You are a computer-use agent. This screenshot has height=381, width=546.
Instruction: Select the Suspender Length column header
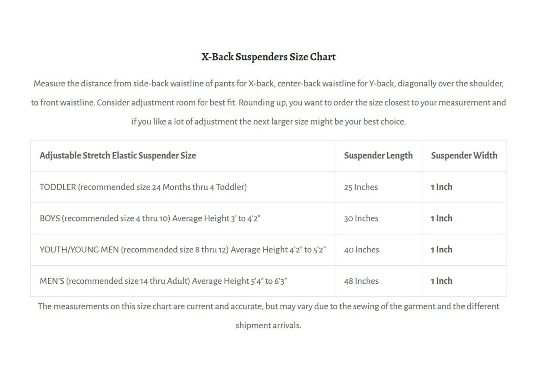pos(378,155)
